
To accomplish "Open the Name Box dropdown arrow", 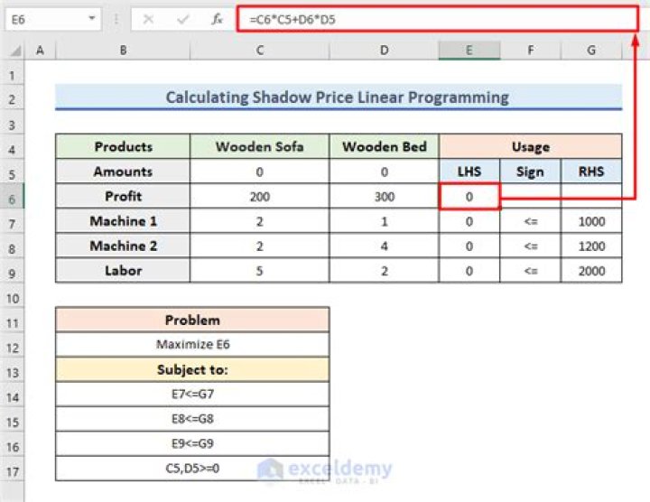I will pyautogui.click(x=93, y=19).
